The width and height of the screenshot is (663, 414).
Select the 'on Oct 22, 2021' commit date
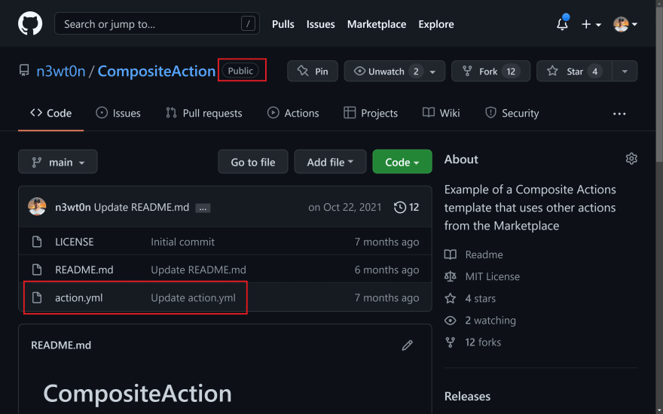(344, 208)
